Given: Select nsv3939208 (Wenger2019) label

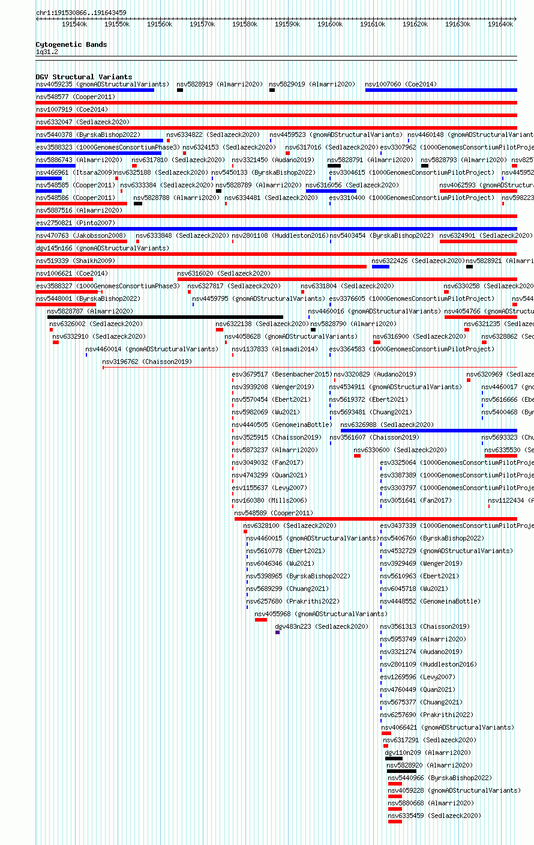Looking at the screenshot, I should pyautogui.click(x=273, y=387).
